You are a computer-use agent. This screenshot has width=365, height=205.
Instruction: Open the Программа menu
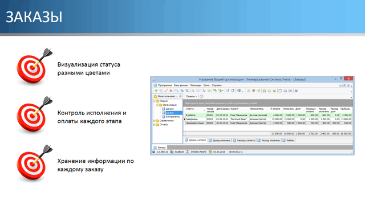pos(165,85)
